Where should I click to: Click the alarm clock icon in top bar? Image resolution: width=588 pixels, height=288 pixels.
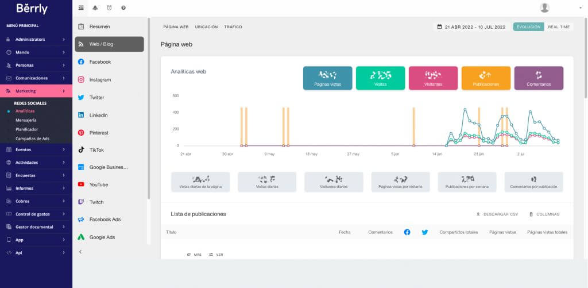coord(109,8)
